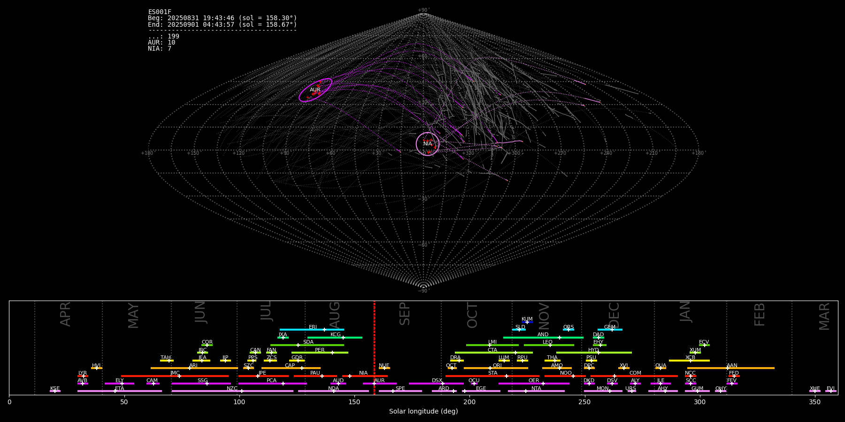This screenshot has height=422, width=845.
Task: Click the XCB shower label
Action: click(x=691, y=358)
